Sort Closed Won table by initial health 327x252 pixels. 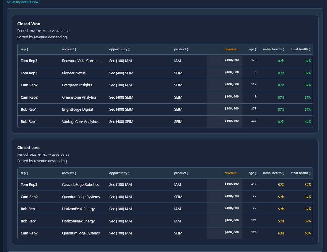[x=273, y=49]
